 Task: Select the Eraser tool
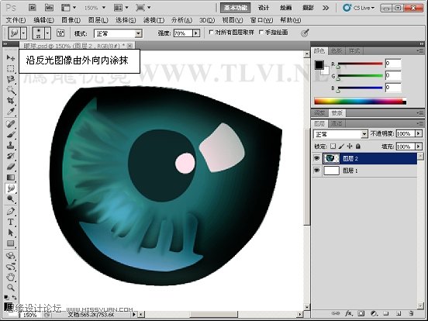(11, 167)
